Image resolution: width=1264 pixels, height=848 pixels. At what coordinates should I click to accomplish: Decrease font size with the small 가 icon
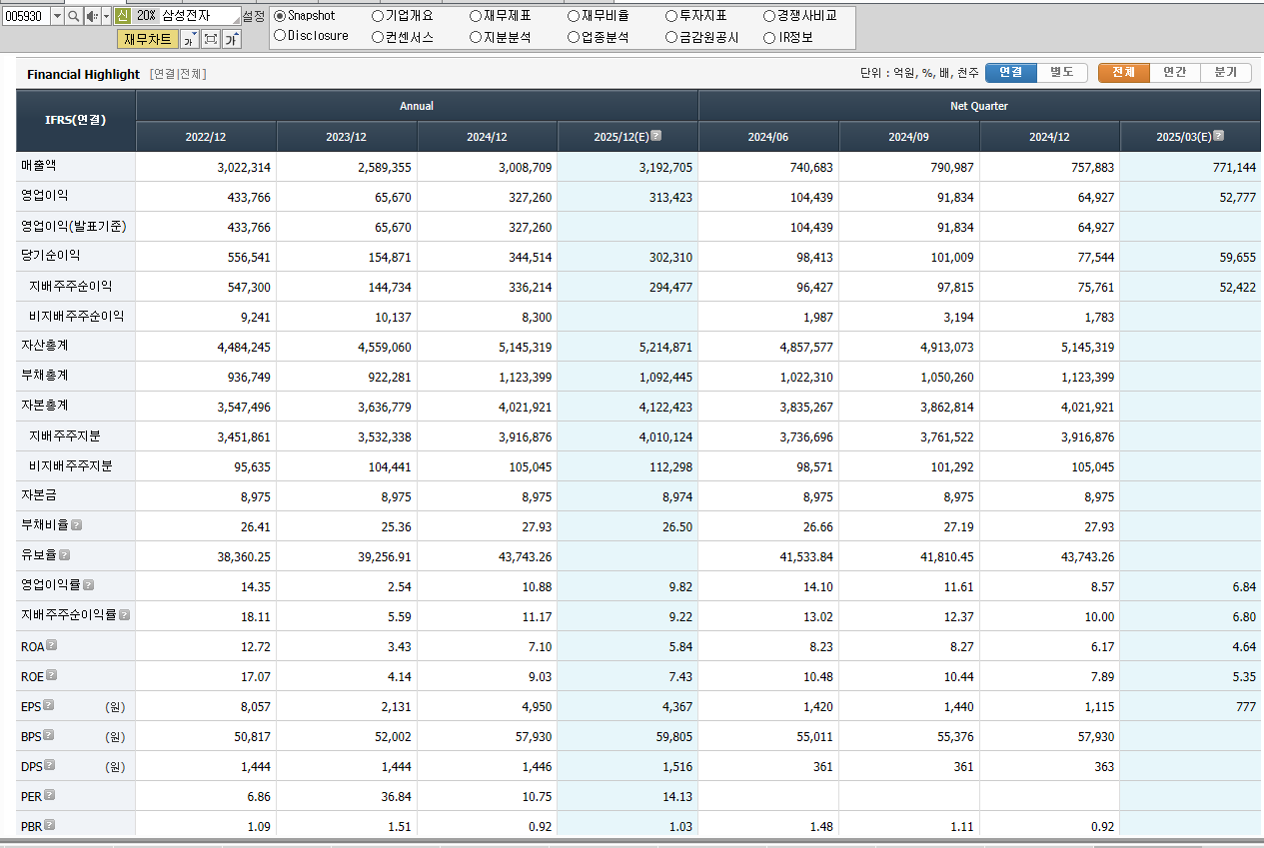pyautogui.click(x=189, y=39)
